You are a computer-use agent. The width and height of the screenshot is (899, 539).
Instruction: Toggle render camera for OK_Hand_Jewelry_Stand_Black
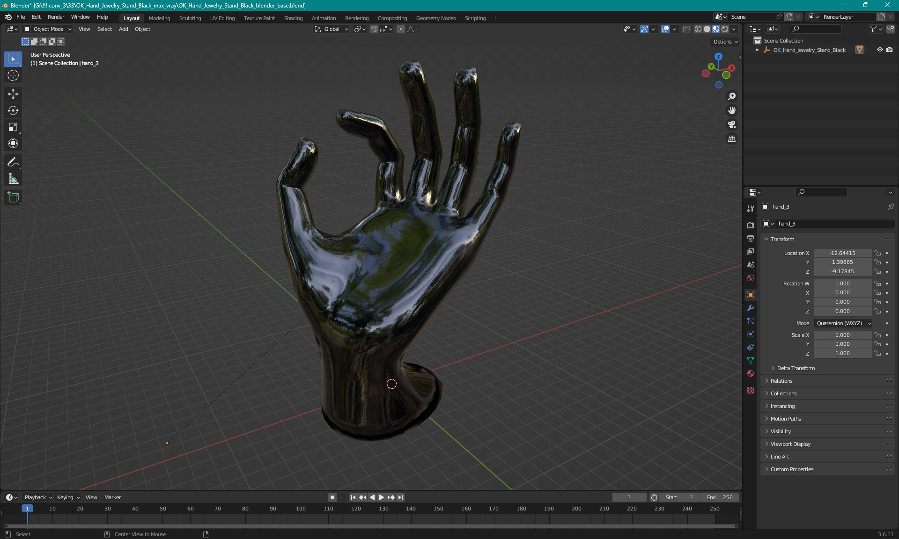(890, 50)
